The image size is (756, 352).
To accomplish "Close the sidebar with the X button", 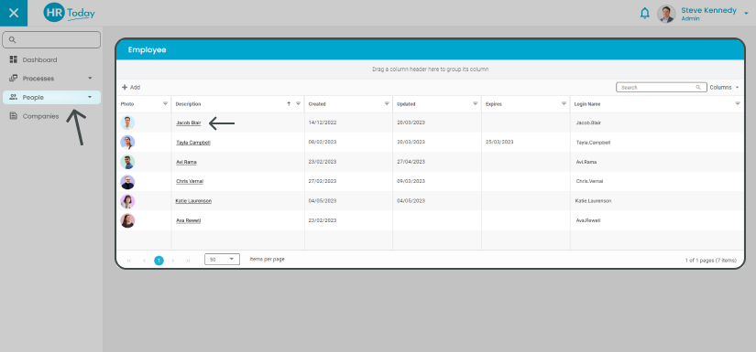I will tap(14, 13).
